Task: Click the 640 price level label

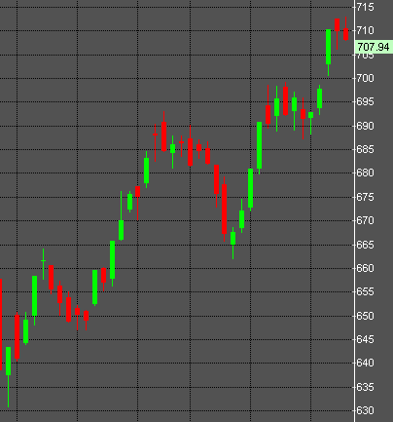Action: click(x=365, y=363)
